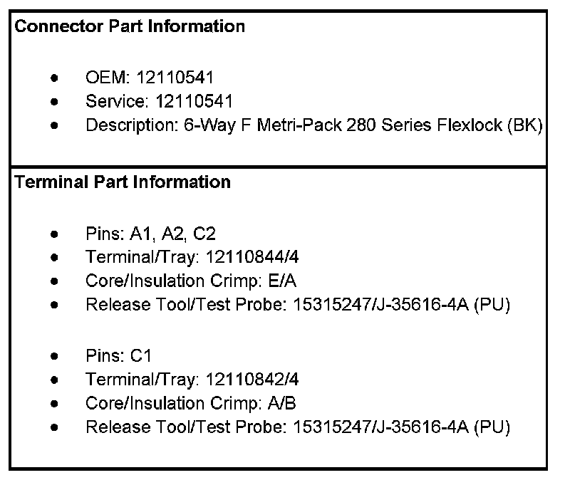Click Release Tool/Test Probe line below Crimp A/B
570x480 pixels.
pyautogui.click(x=298, y=428)
